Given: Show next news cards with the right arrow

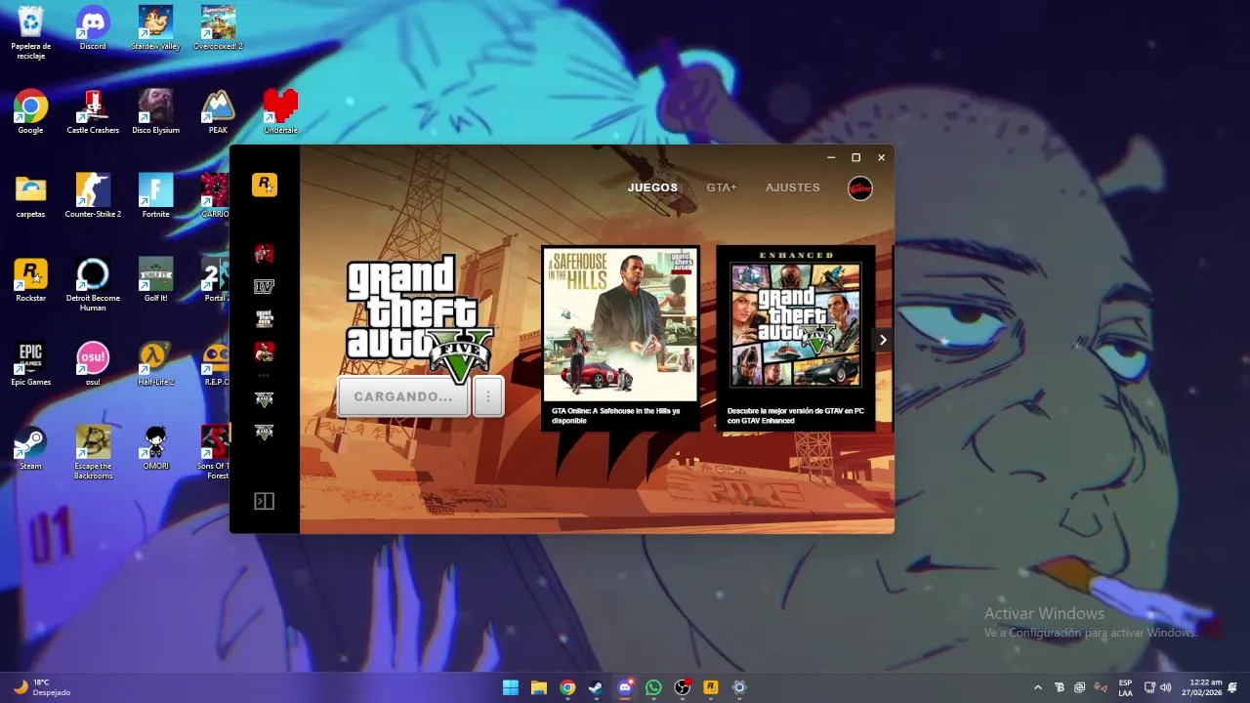Looking at the screenshot, I should point(883,340).
